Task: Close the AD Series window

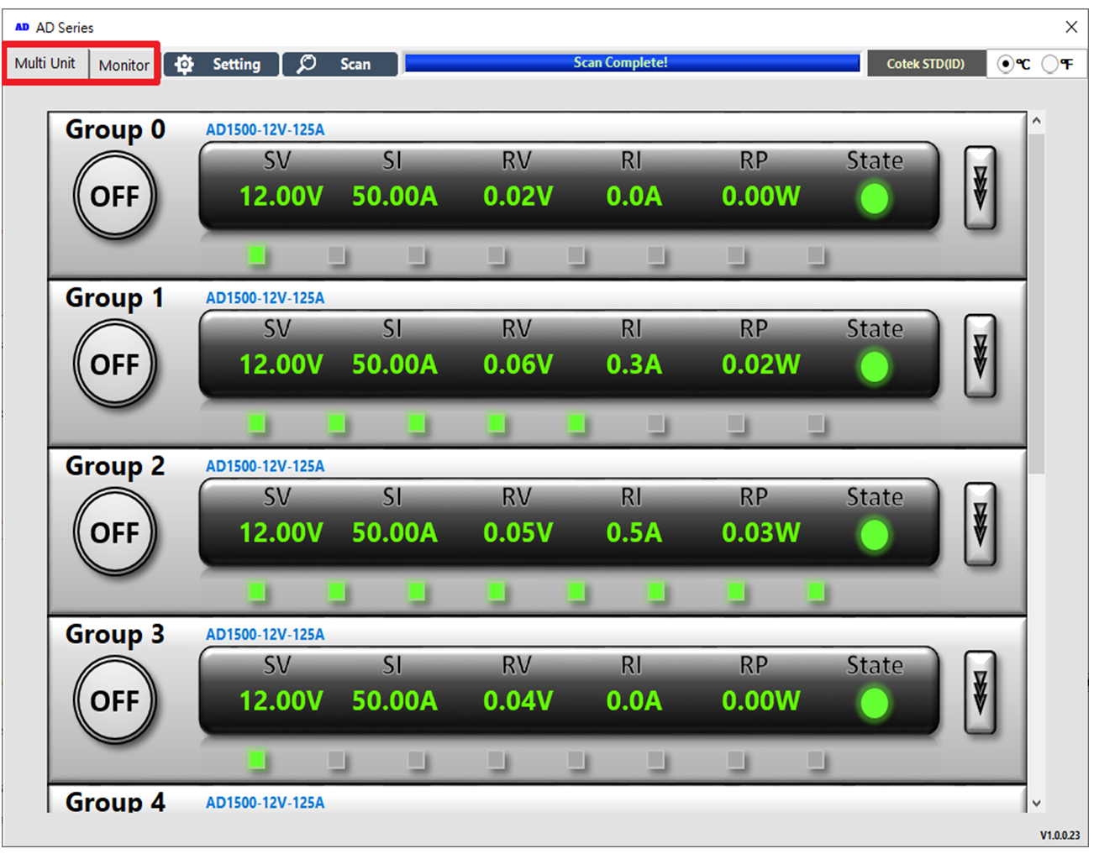Action: click(1071, 27)
